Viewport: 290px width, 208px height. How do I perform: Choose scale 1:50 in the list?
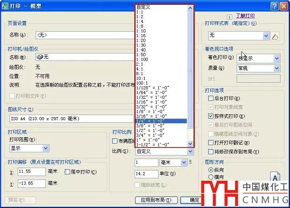tap(161, 55)
